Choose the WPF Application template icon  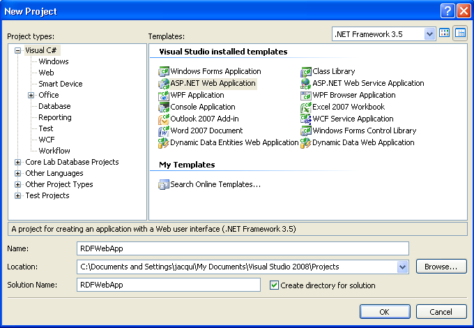[164, 95]
